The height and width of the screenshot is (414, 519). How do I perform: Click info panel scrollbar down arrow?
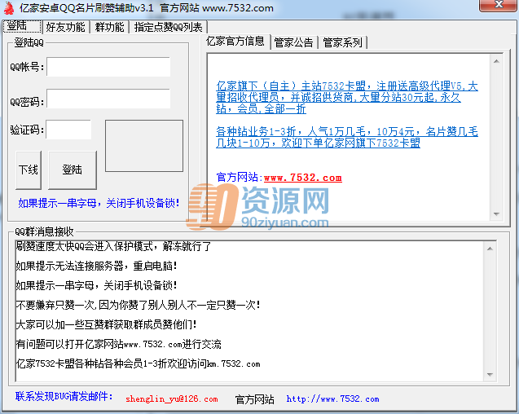pos(496,214)
